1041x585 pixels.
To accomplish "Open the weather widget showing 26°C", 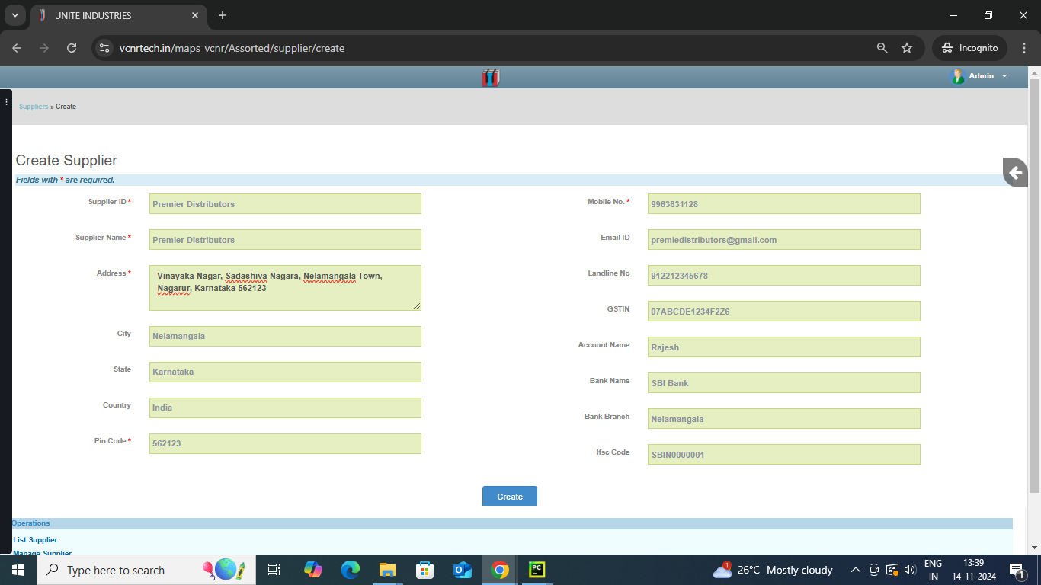I will [773, 570].
